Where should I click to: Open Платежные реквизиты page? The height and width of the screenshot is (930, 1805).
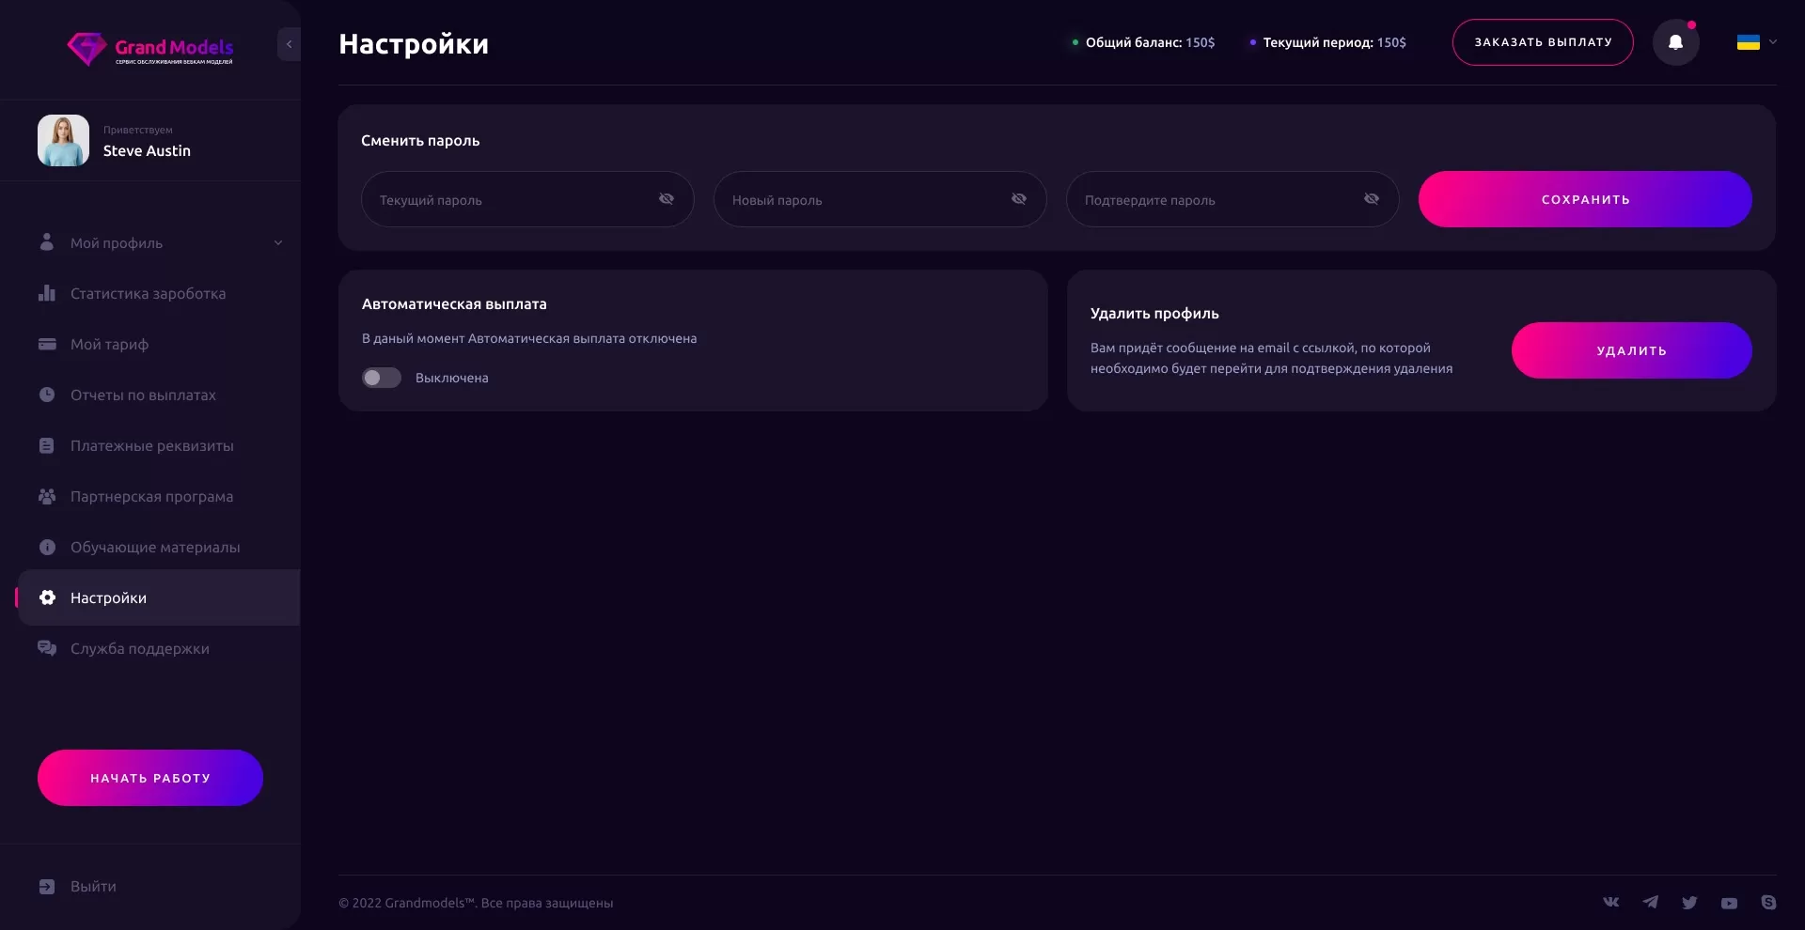click(152, 446)
